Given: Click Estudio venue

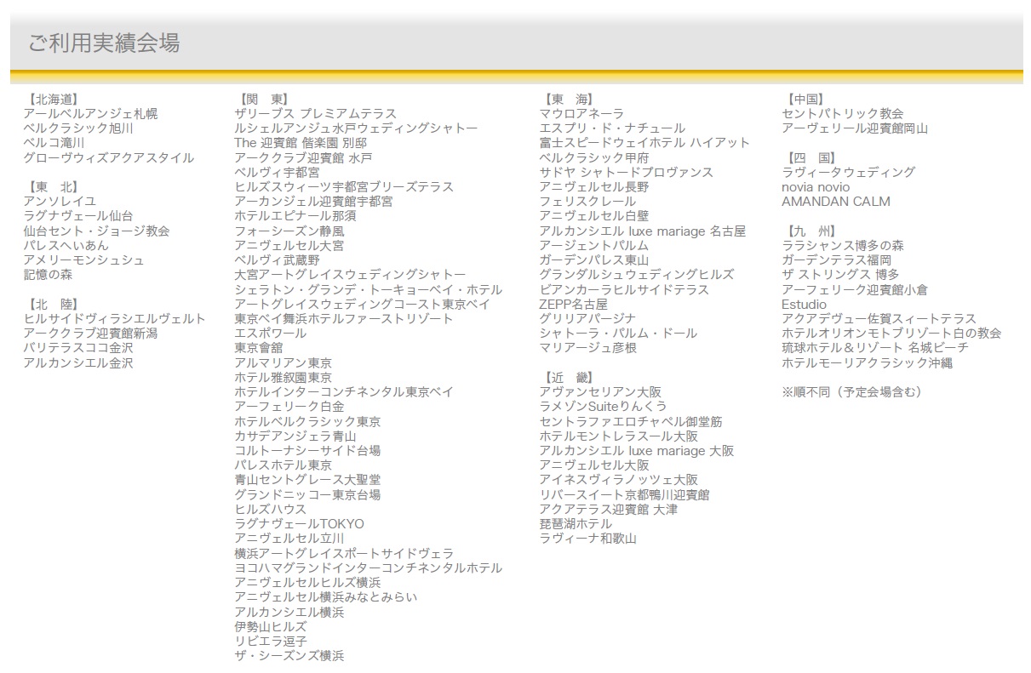Looking at the screenshot, I should [x=804, y=304].
